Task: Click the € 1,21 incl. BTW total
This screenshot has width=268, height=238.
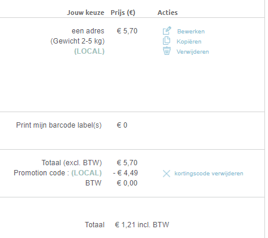Action: [142, 225]
